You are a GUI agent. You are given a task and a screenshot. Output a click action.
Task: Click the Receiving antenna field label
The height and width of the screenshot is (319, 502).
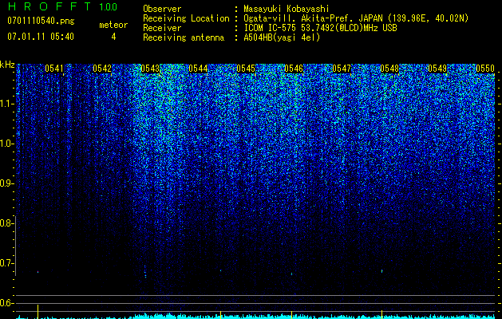tap(184, 37)
